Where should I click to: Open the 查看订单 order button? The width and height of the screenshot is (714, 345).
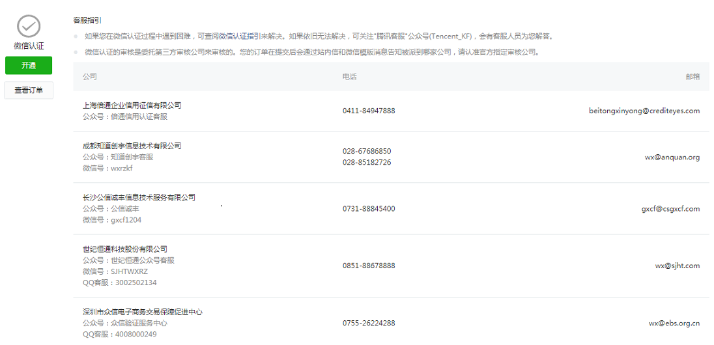[29, 90]
